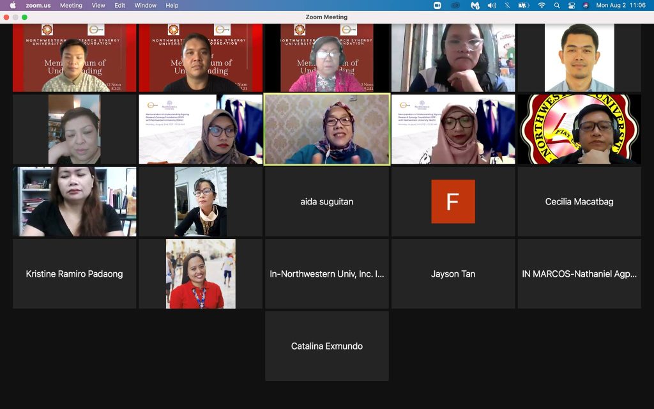Viewport: 654px width, 409px height.
Task: Open the Edit menu
Action: click(119, 5)
